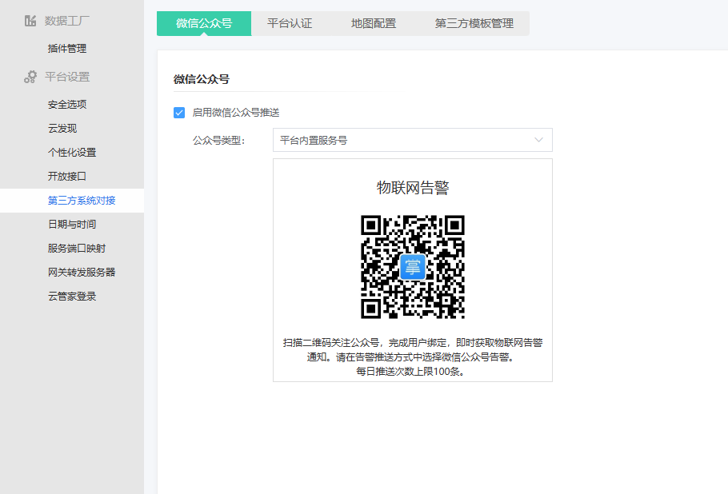The height and width of the screenshot is (494, 728).
Task: Open 开放接口 in sidebar
Action: click(x=67, y=177)
